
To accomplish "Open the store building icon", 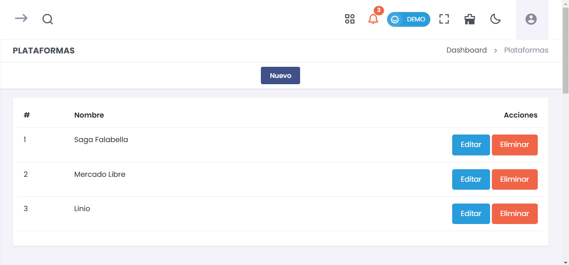I will coord(470,19).
